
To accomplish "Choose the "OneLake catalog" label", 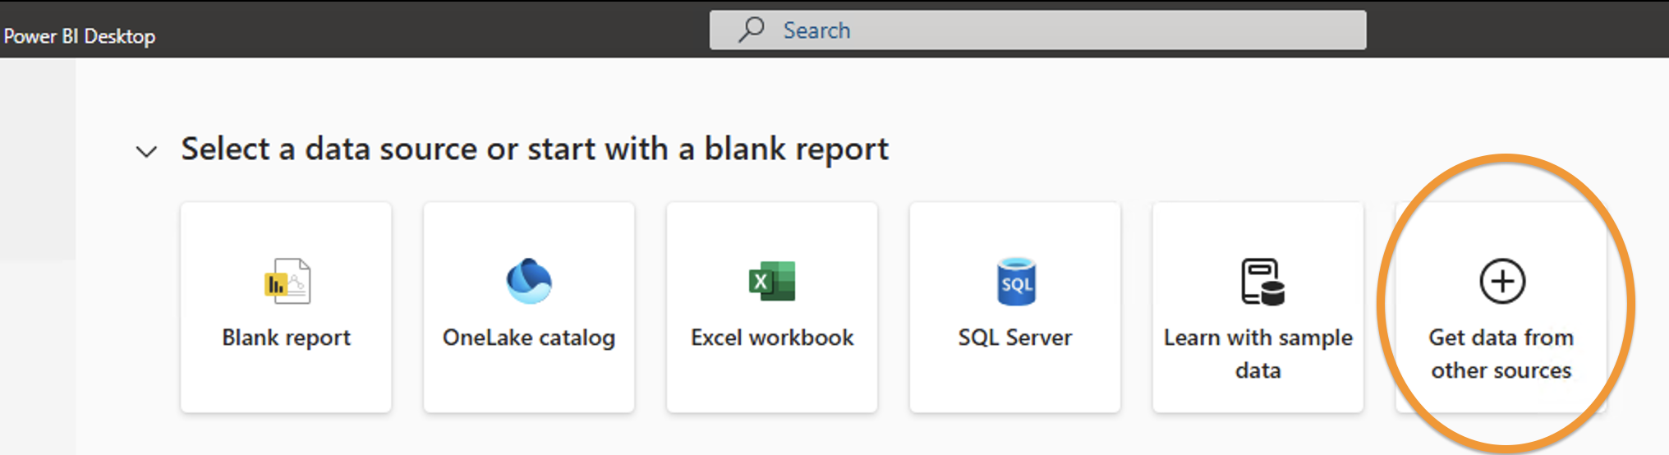I will [x=529, y=338].
